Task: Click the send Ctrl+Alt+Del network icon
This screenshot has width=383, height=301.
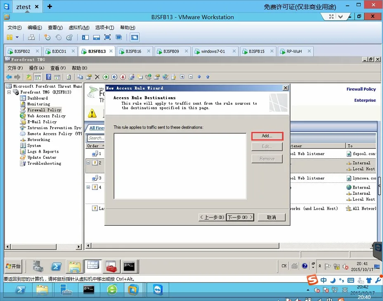Action: [31, 37]
